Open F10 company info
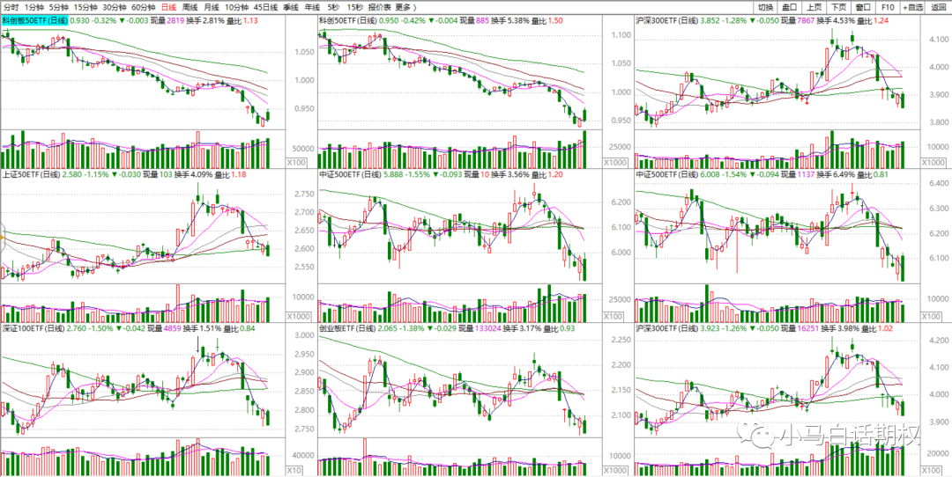This screenshot has width=952, height=477. (x=888, y=7)
